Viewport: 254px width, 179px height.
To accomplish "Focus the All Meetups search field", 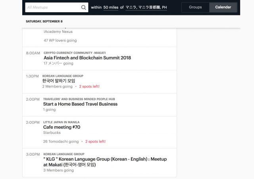I will (x=52, y=7).
